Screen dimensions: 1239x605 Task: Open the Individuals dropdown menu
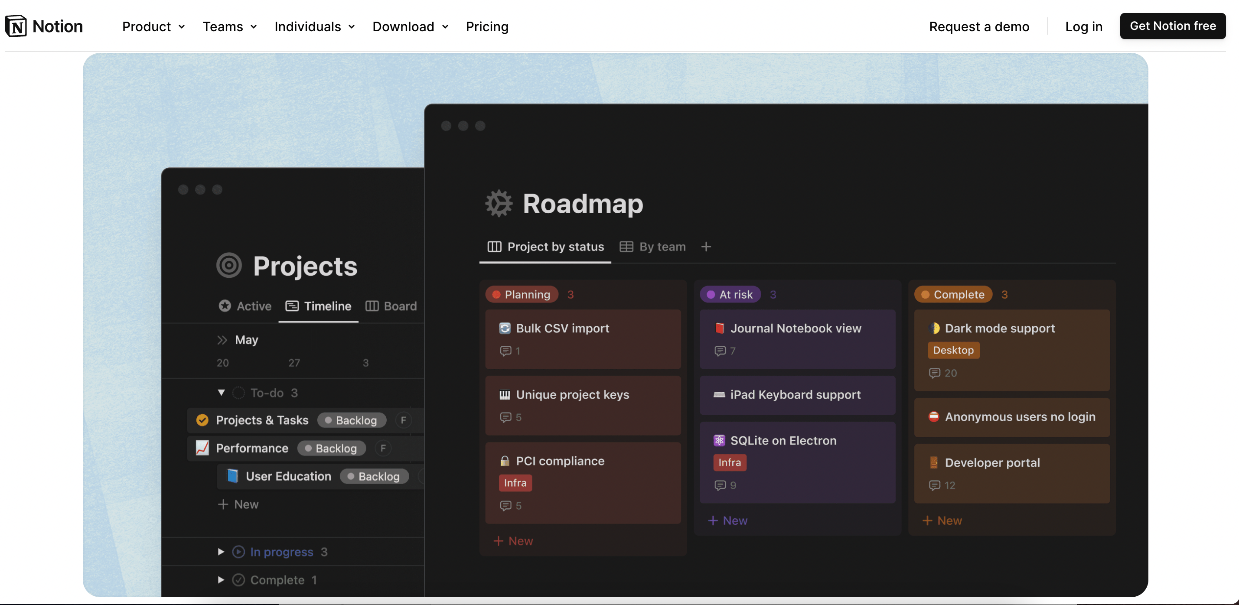[x=315, y=26]
